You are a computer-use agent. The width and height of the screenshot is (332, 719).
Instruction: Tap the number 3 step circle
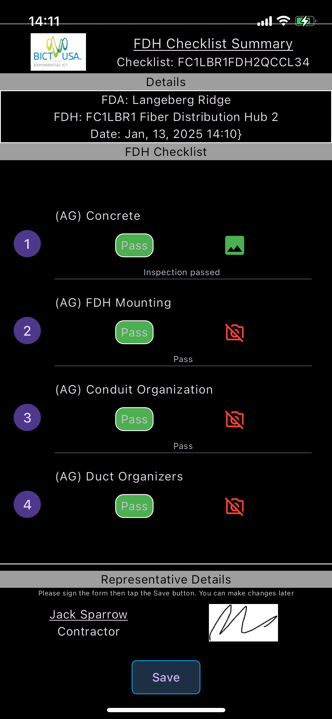pyautogui.click(x=27, y=417)
